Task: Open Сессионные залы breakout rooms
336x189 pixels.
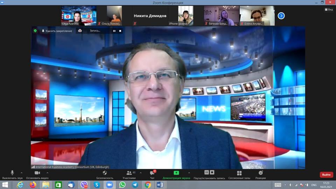Action: pos(239,173)
